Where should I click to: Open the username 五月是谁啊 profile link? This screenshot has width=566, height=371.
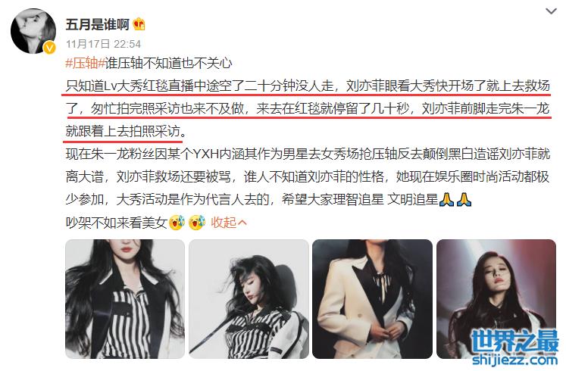click(x=98, y=24)
